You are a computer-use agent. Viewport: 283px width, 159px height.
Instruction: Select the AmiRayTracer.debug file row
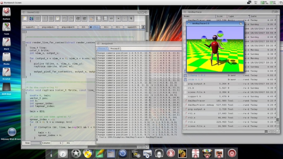230,105
